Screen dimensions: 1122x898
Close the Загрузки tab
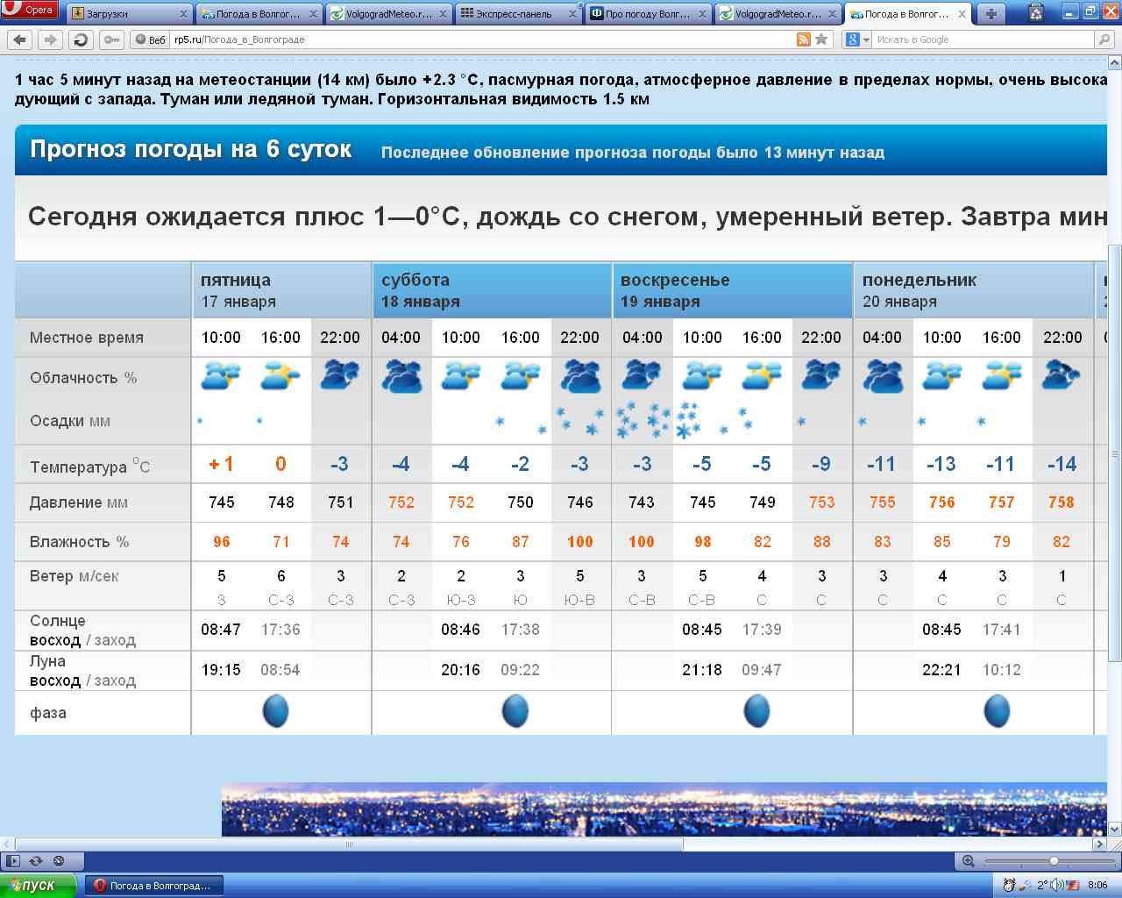click(183, 14)
